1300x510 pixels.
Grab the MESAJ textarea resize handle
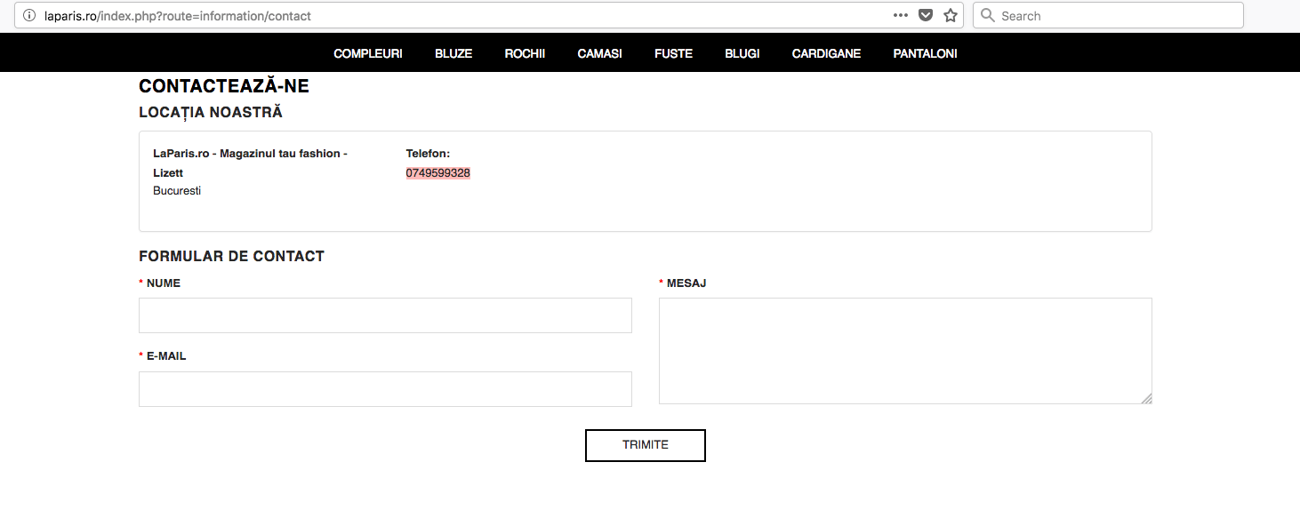[x=1147, y=399]
